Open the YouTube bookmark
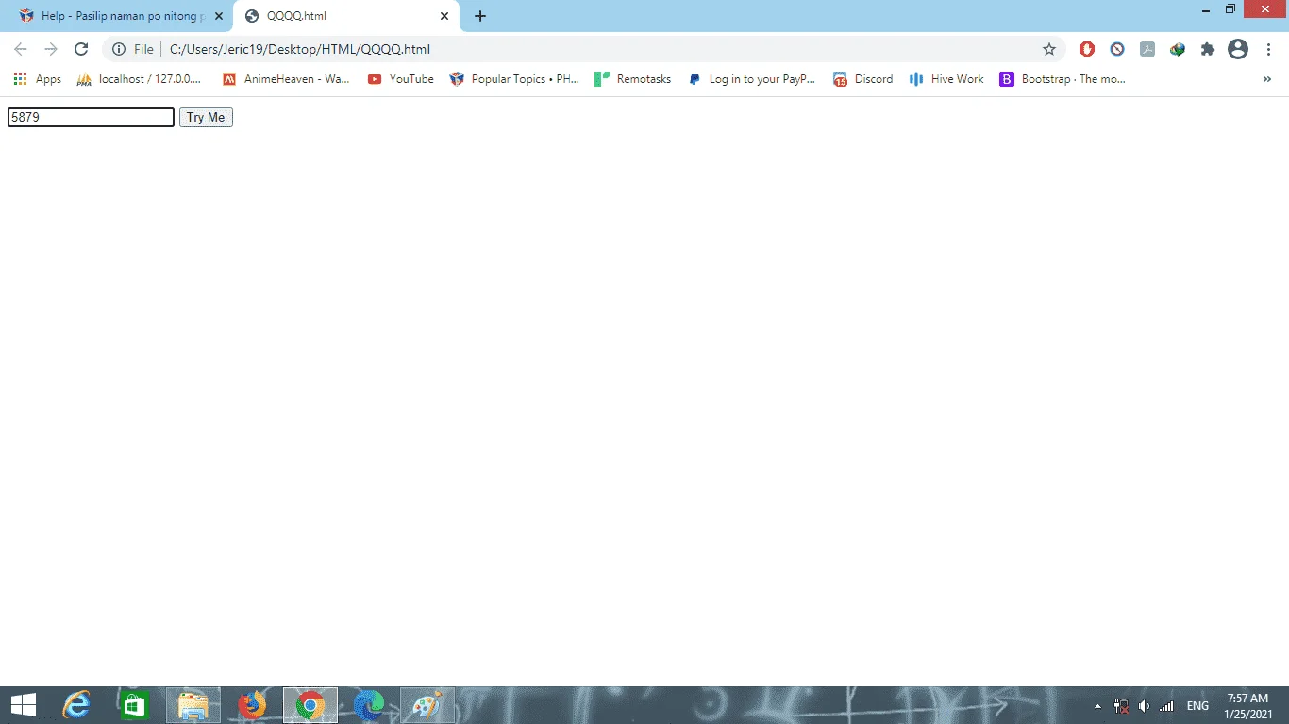This screenshot has width=1289, height=724. [x=401, y=79]
